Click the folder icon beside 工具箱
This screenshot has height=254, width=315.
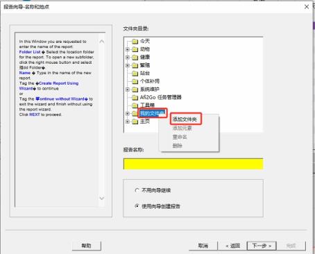pyautogui.click(x=135, y=105)
